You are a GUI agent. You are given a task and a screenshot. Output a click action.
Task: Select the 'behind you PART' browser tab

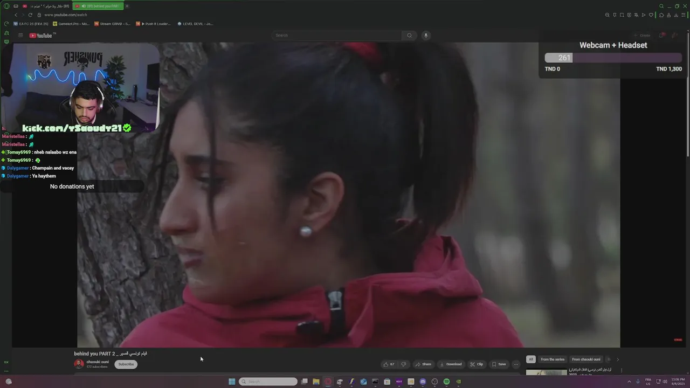[x=98, y=6]
